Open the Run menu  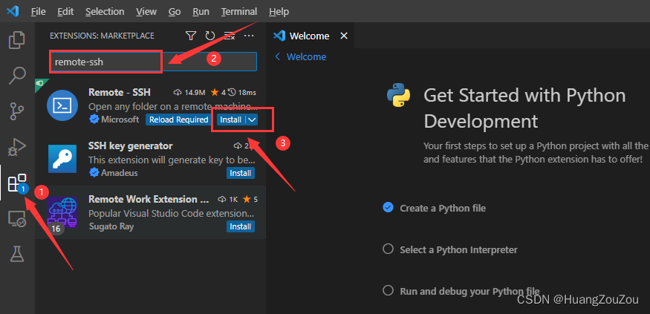pyautogui.click(x=201, y=12)
